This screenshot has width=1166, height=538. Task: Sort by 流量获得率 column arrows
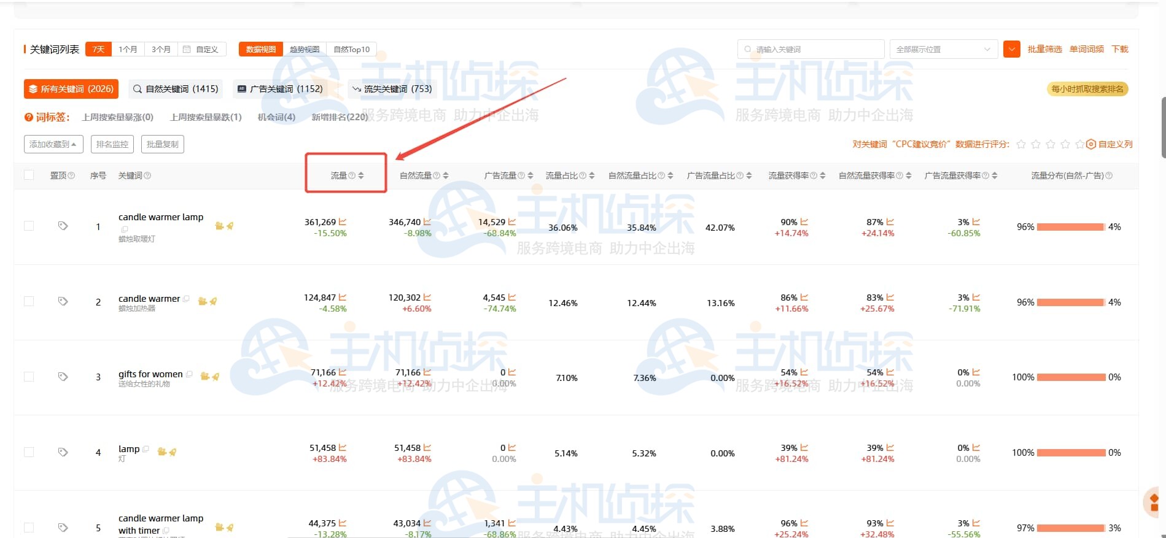823,175
